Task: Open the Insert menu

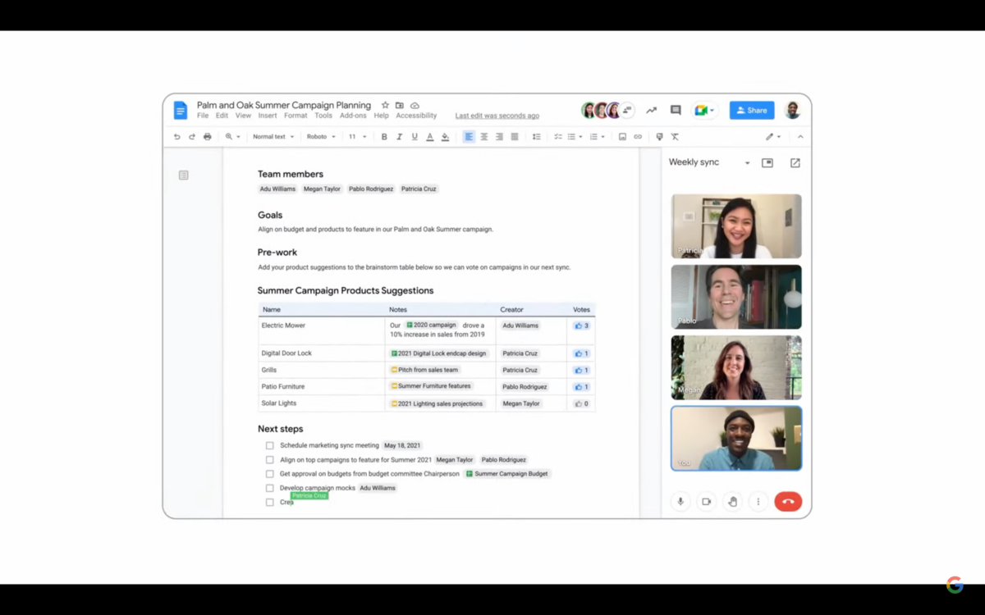Action: [x=268, y=116]
